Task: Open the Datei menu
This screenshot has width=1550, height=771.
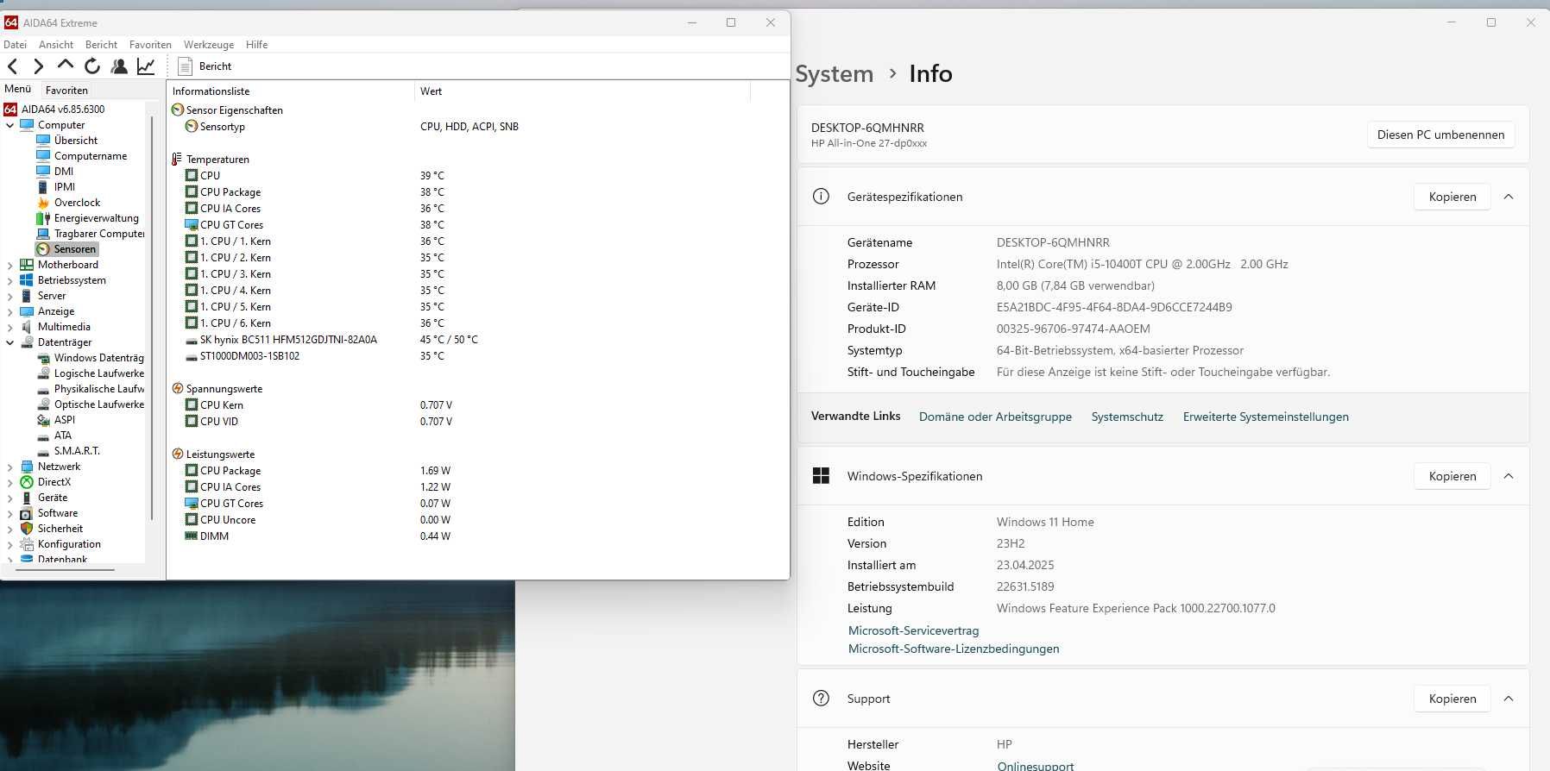Action: click(x=15, y=45)
